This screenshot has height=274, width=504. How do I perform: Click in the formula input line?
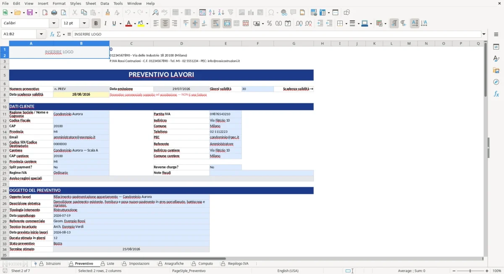click(276, 34)
